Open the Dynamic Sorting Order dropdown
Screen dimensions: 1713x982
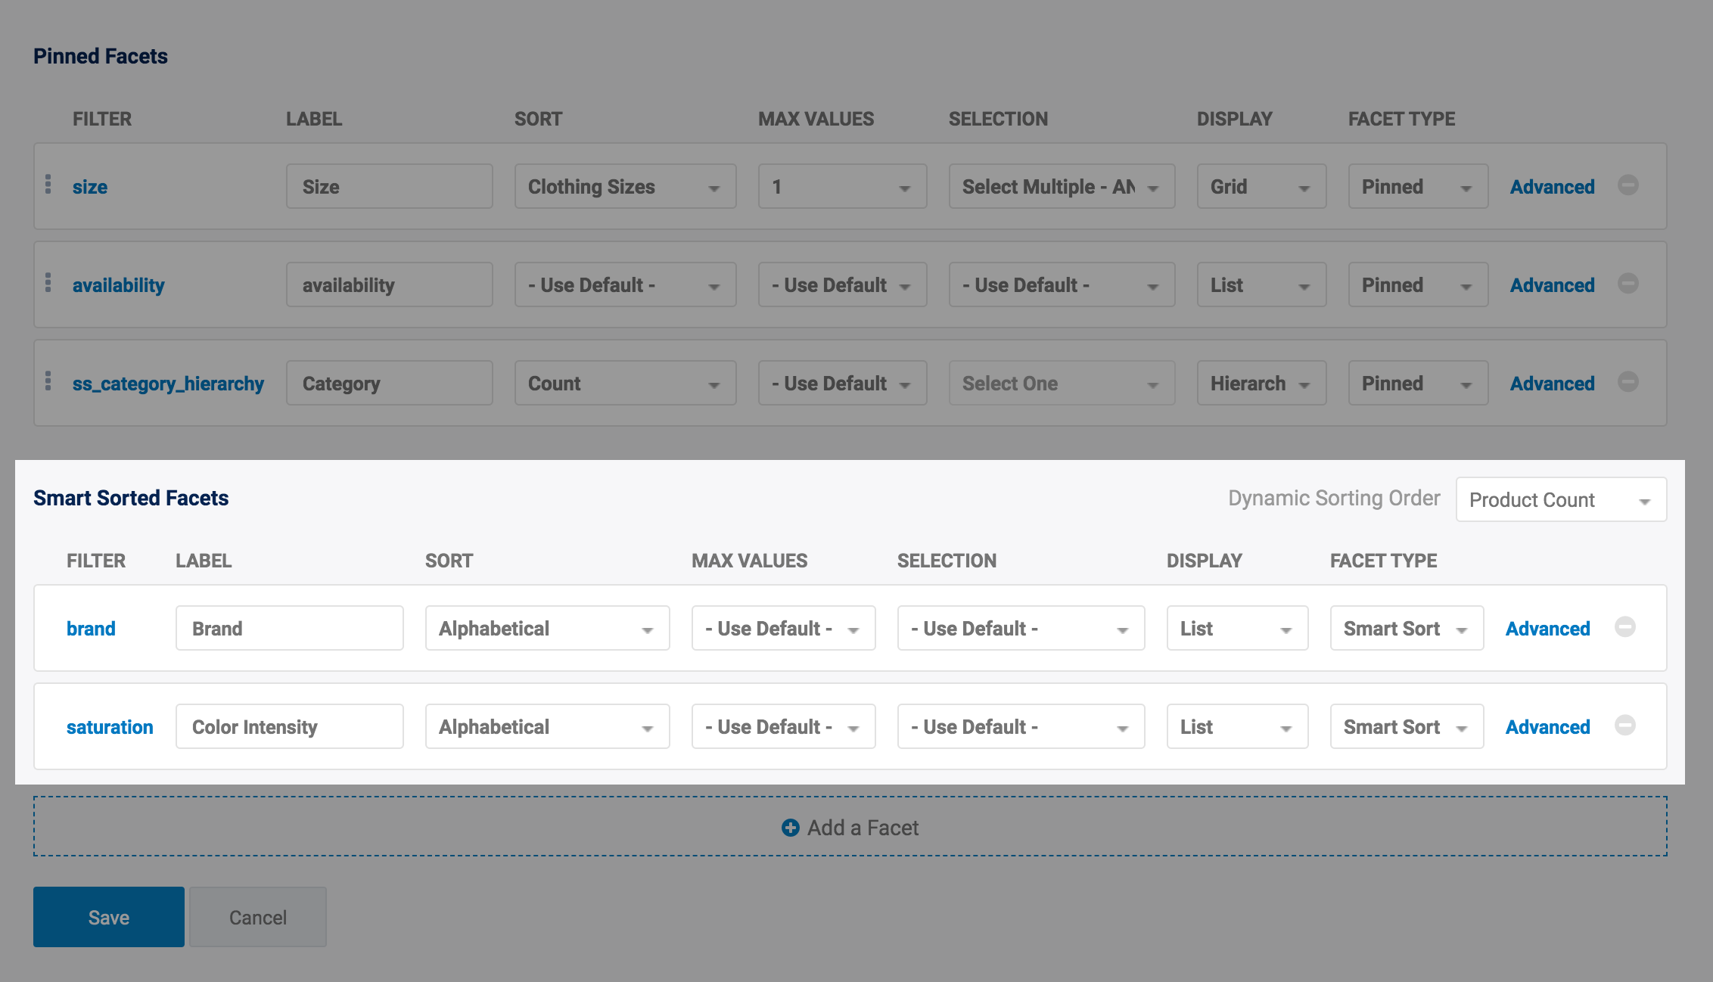[1560, 499]
